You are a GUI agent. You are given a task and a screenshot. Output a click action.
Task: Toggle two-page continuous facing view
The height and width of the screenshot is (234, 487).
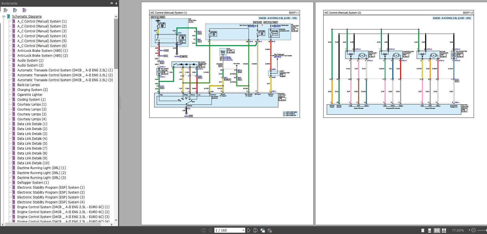coord(444,230)
